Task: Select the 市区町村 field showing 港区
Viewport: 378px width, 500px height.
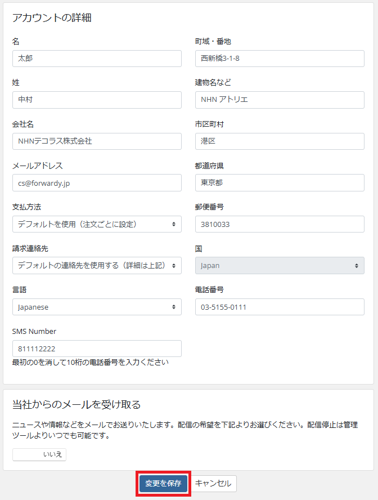Action: pos(280,141)
